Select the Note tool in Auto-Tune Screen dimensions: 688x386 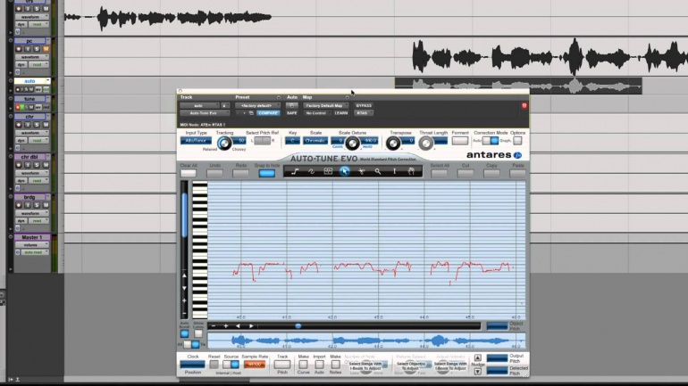point(328,171)
